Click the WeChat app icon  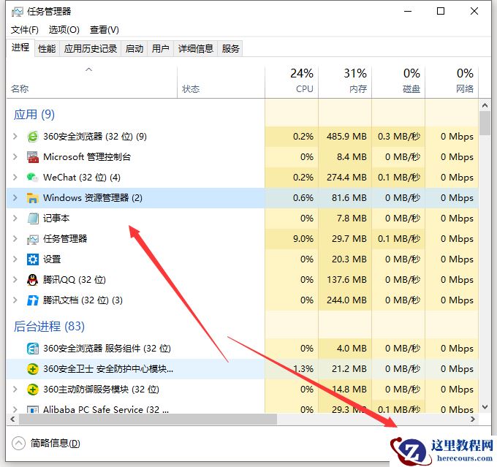[33, 178]
